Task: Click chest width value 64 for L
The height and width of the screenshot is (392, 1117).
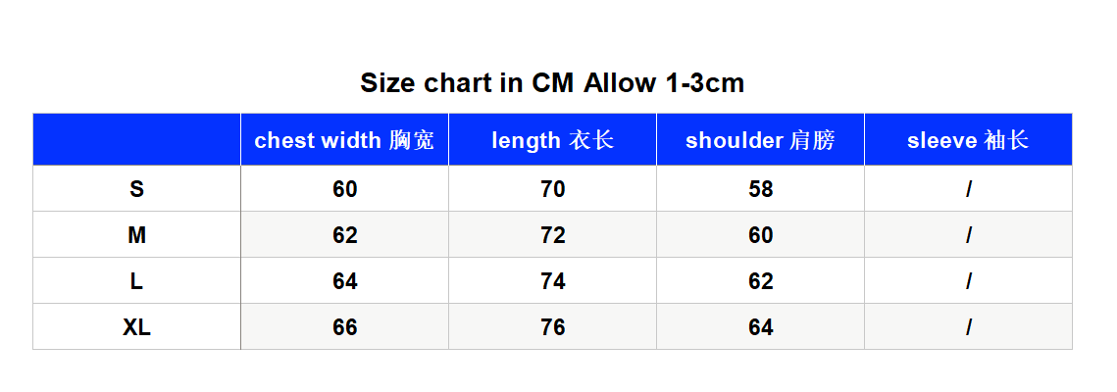Action: click(x=345, y=281)
